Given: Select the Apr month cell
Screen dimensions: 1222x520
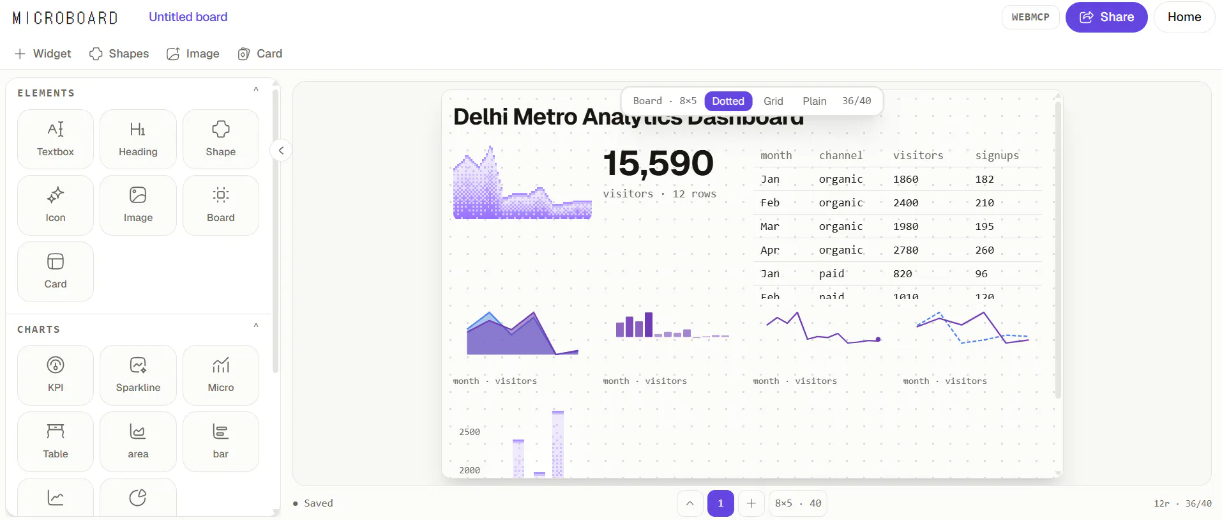Looking at the screenshot, I should point(770,250).
